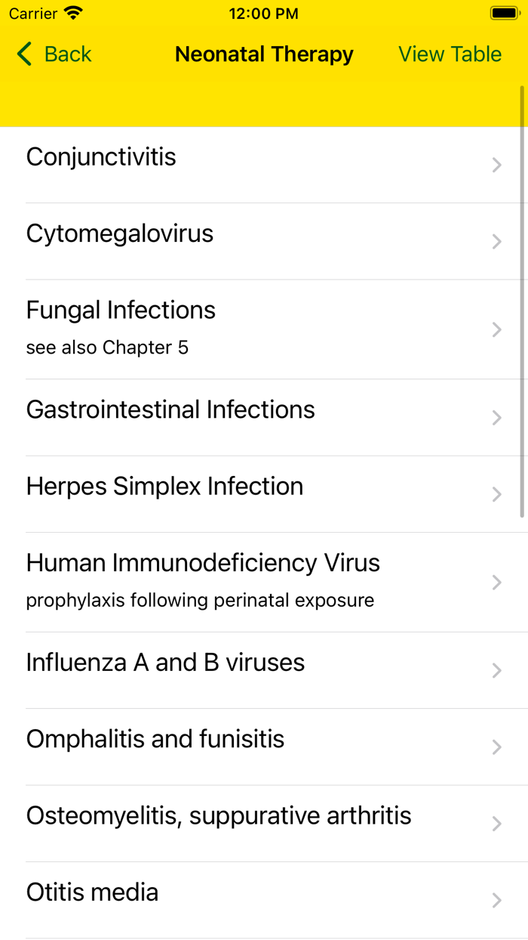Select Herpes Simplex Infection
528x940 pixels.
tap(164, 487)
